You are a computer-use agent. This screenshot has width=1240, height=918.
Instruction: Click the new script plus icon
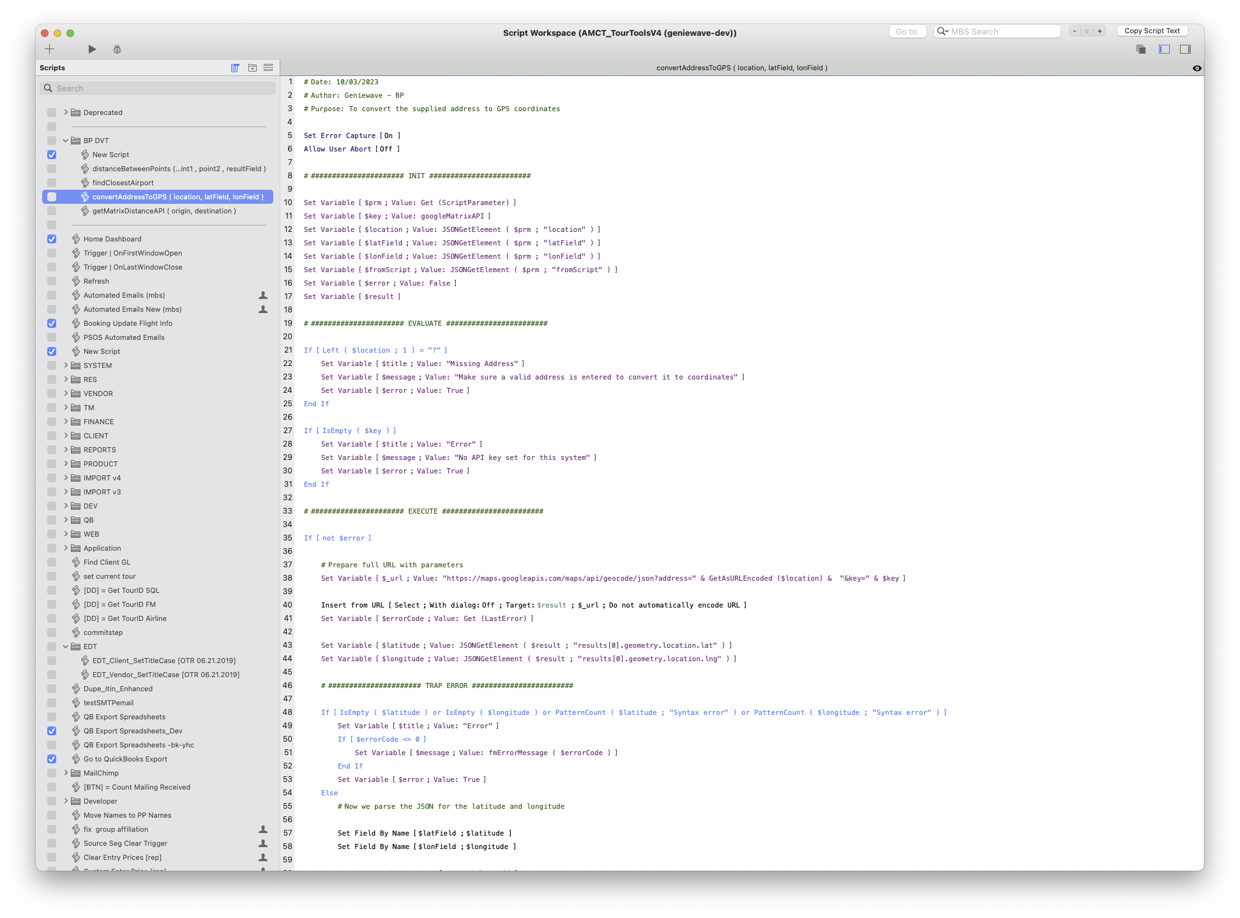pos(50,49)
